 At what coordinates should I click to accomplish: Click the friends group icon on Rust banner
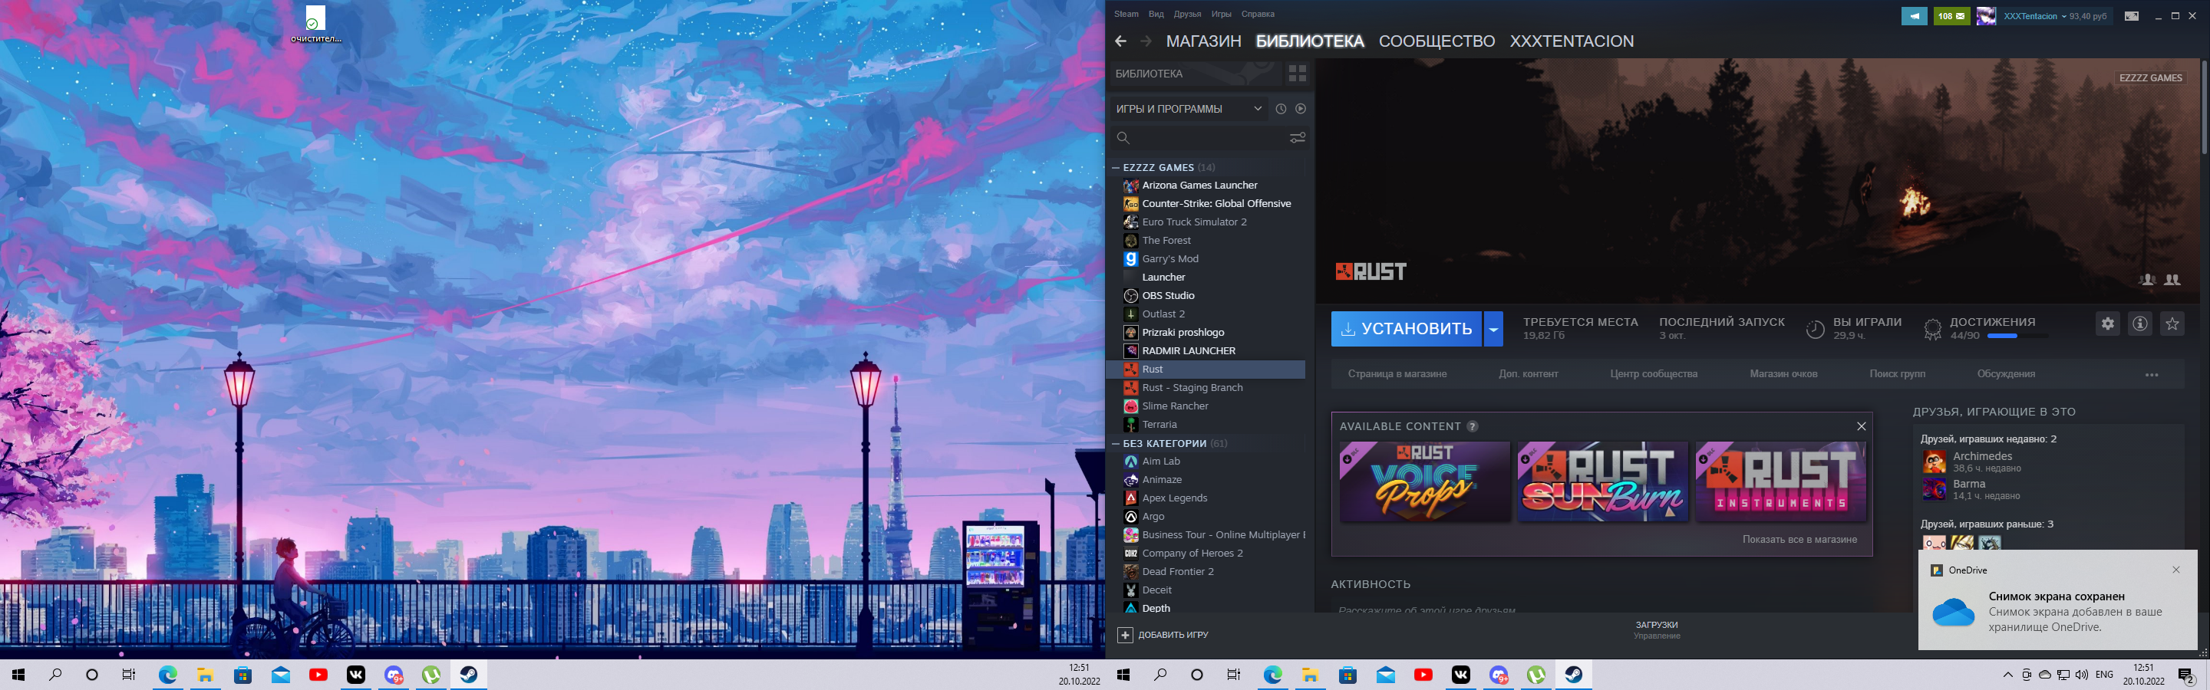(2172, 279)
